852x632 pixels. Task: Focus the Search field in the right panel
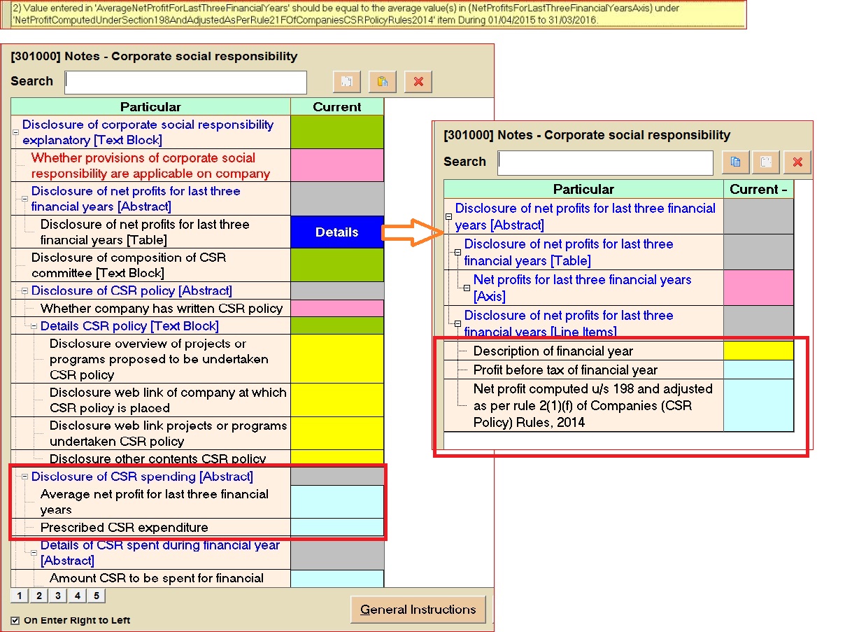(x=605, y=162)
